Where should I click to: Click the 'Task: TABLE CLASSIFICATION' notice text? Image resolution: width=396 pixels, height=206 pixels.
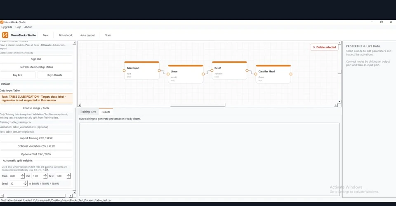[x=36, y=98]
